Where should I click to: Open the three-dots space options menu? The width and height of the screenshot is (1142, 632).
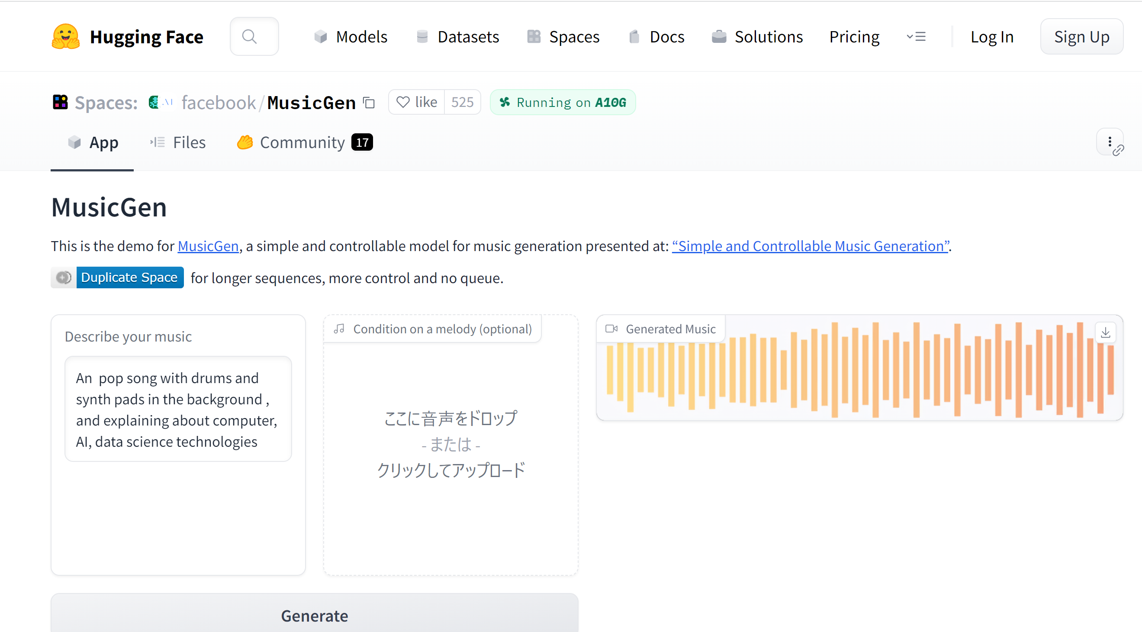pyautogui.click(x=1110, y=141)
